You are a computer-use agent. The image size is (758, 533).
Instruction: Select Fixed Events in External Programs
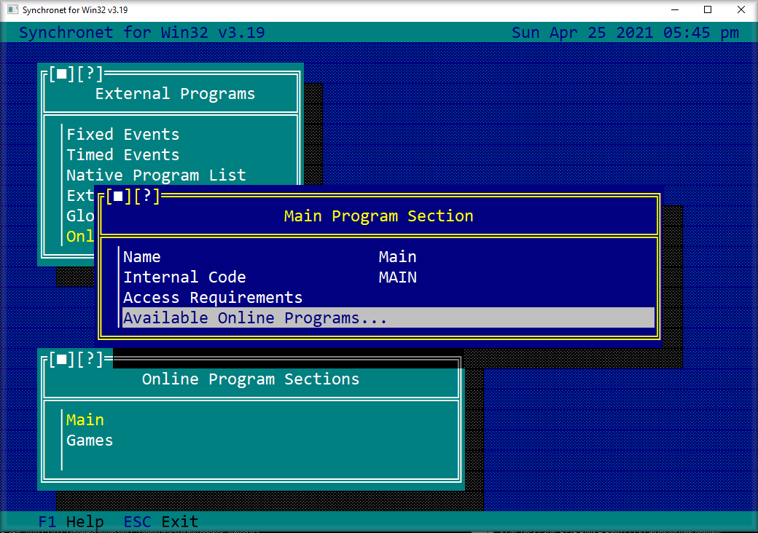pos(122,134)
